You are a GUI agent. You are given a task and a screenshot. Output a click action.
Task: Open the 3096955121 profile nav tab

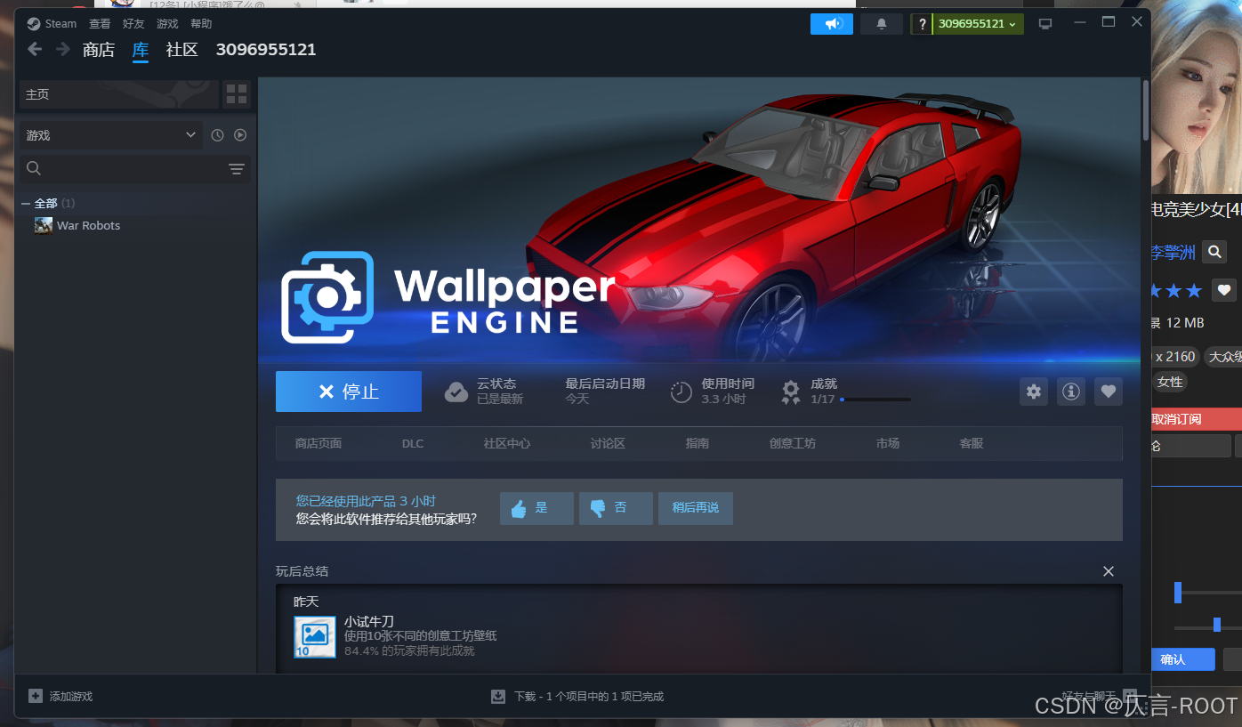point(266,50)
